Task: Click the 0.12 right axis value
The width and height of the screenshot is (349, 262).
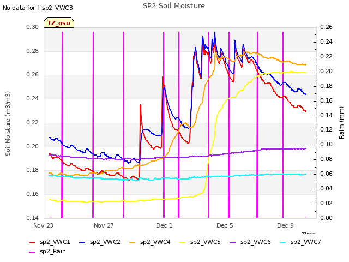Action: (x=326, y=130)
